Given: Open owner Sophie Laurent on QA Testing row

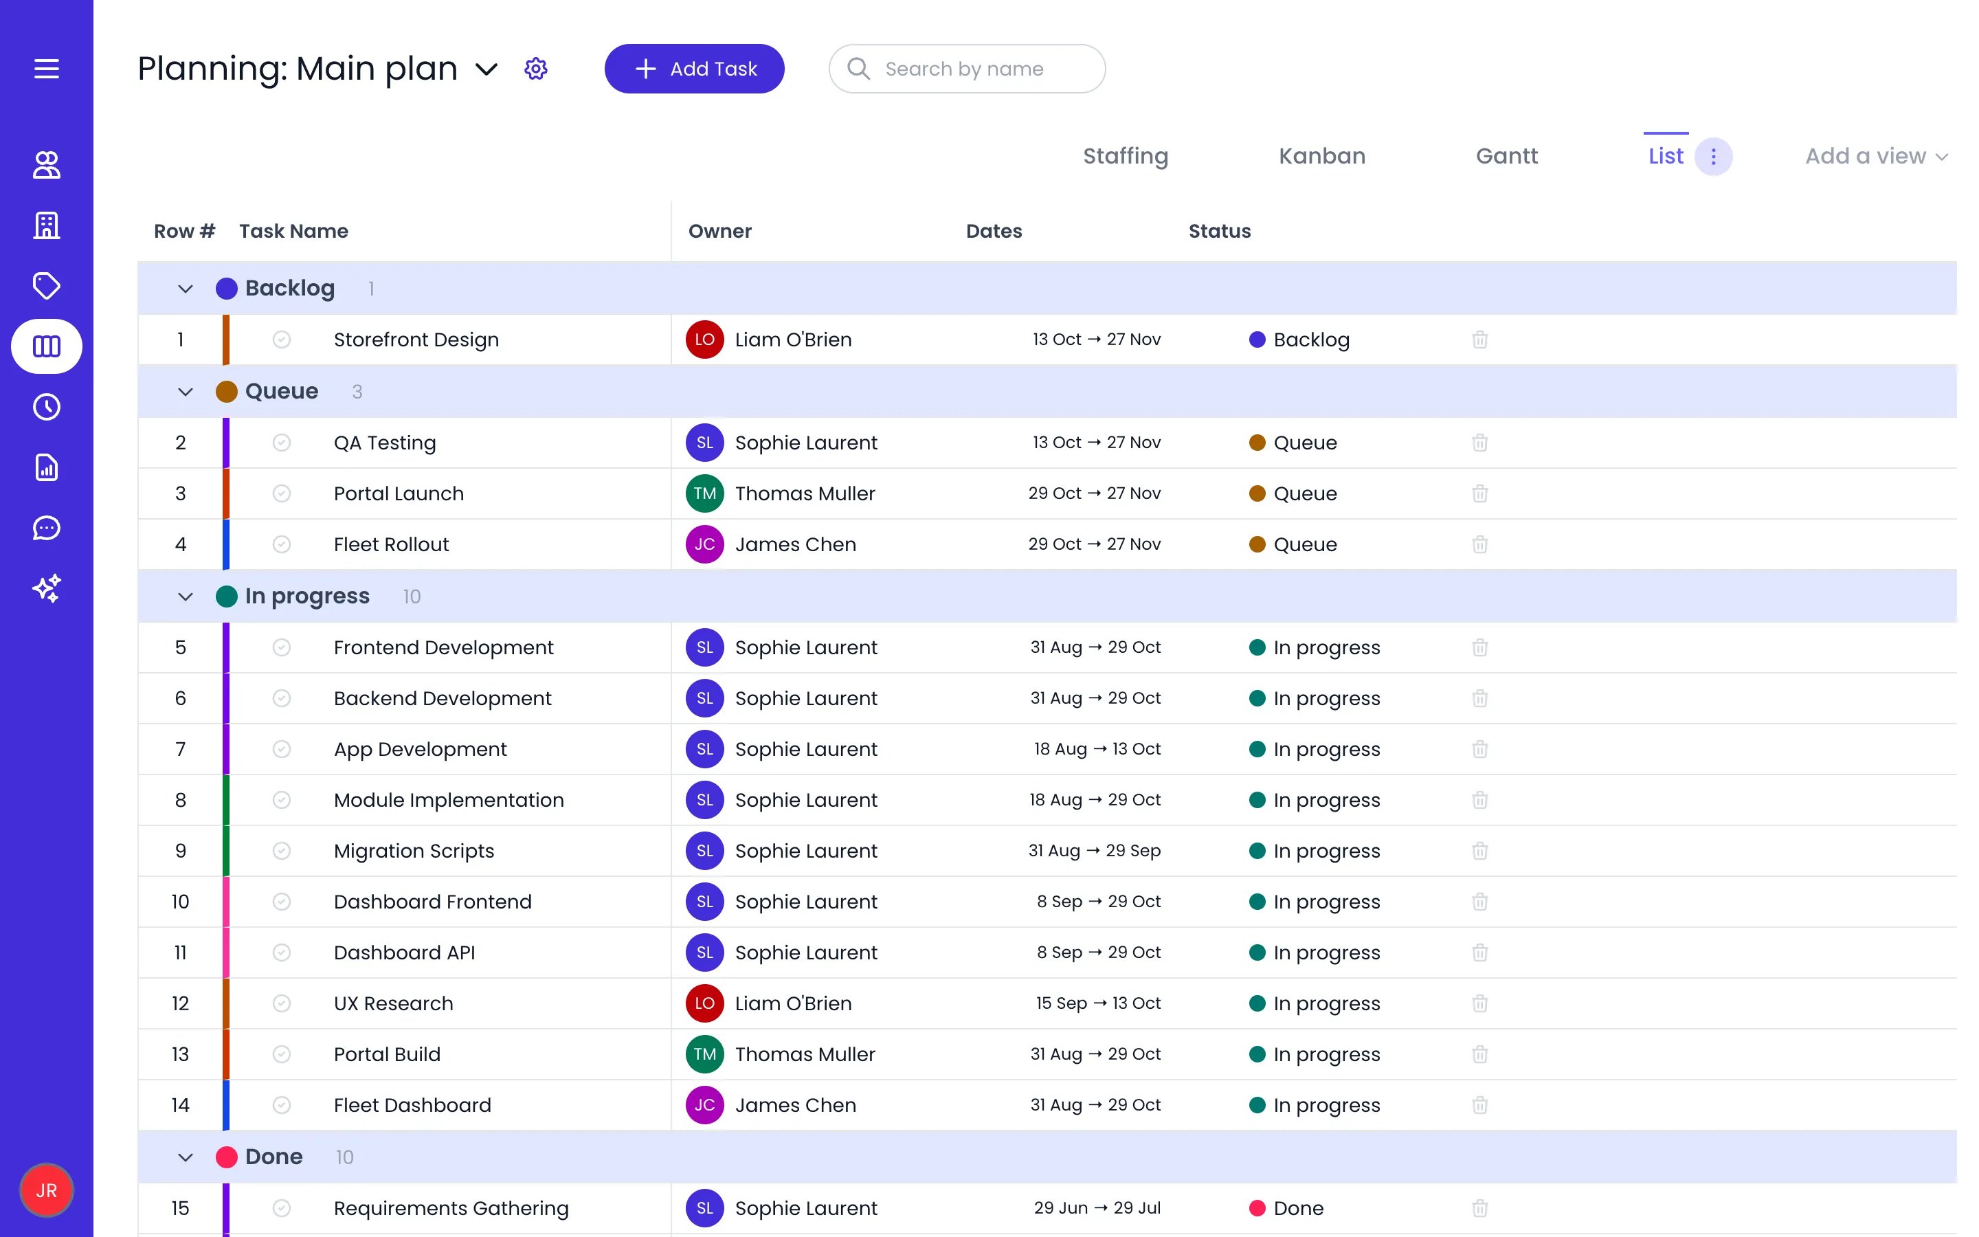Looking at the screenshot, I should coord(805,443).
